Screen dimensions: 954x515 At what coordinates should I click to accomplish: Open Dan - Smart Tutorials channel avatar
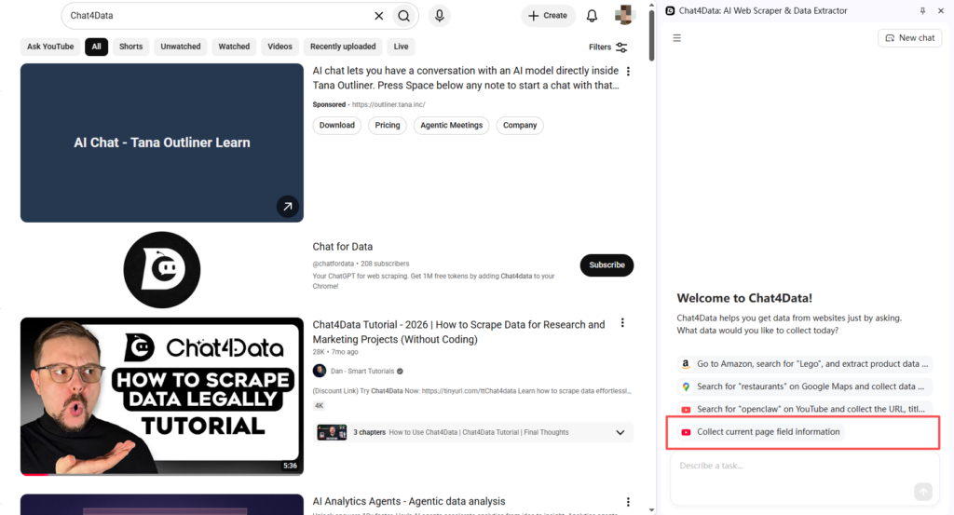point(320,371)
